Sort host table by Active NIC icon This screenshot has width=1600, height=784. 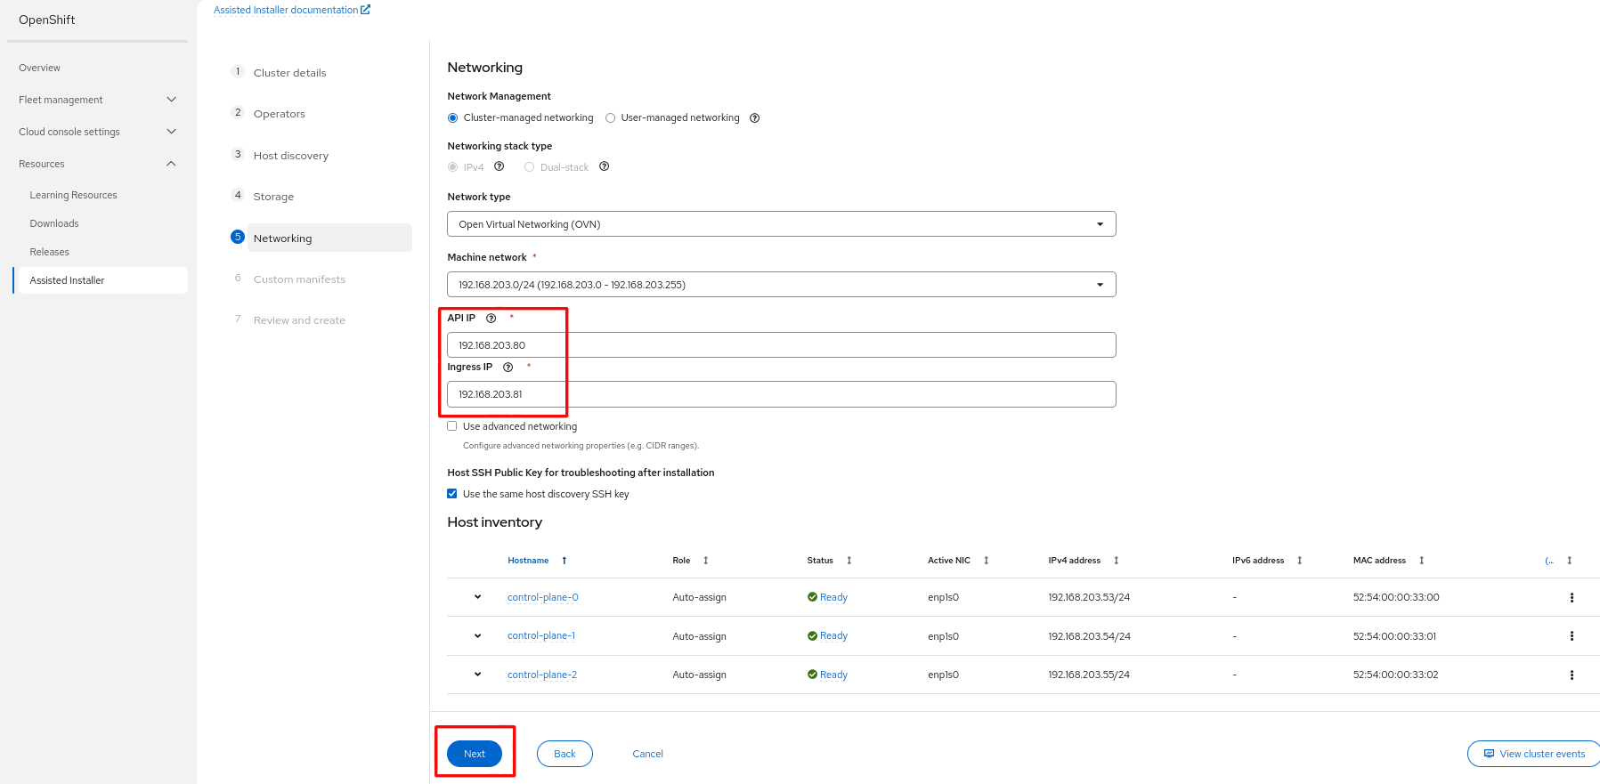(986, 561)
